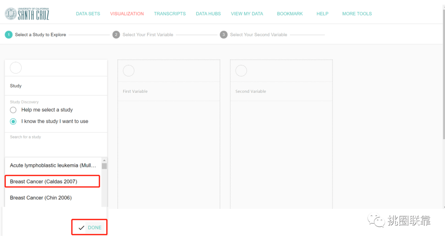Image resolution: width=445 pixels, height=240 pixels.
Task: Go to the TRANSCRIPTS page
Action: point(170,14)
